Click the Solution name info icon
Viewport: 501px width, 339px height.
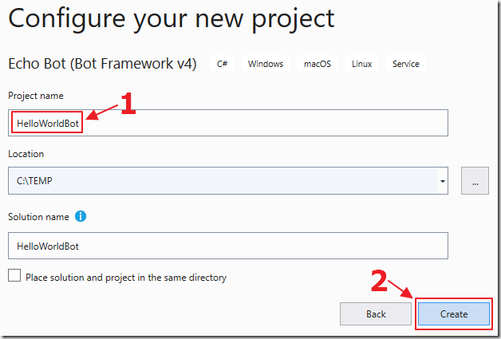pos(81,216)
